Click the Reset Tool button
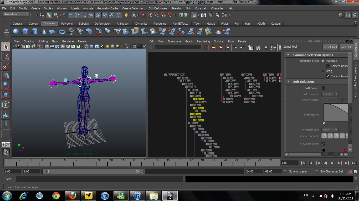The height and width of the screenshot is (201, 359). 330,47
